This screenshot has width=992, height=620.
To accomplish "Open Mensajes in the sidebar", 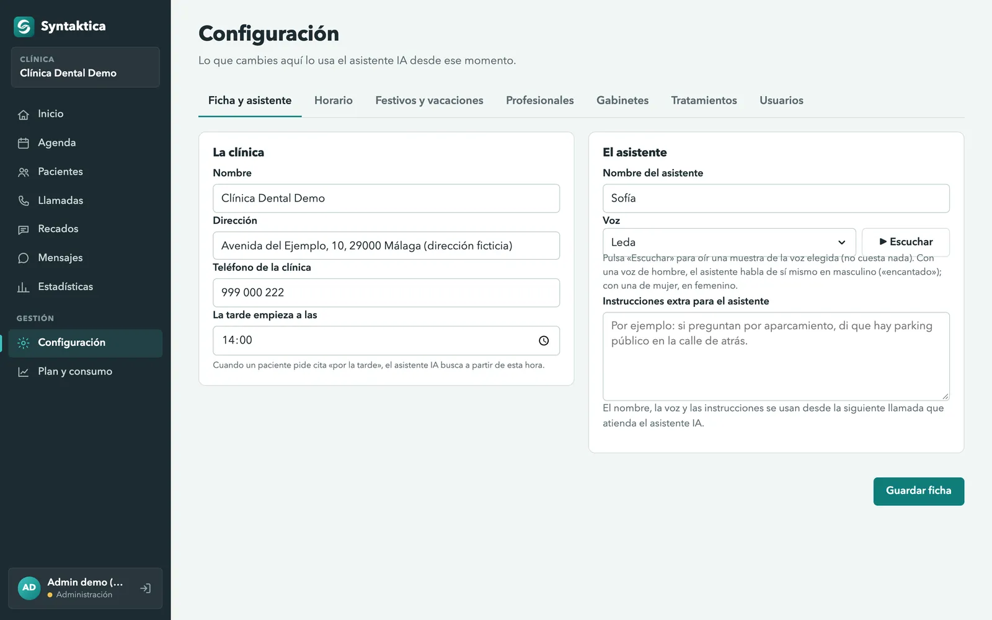I will (x=86, y=258).
